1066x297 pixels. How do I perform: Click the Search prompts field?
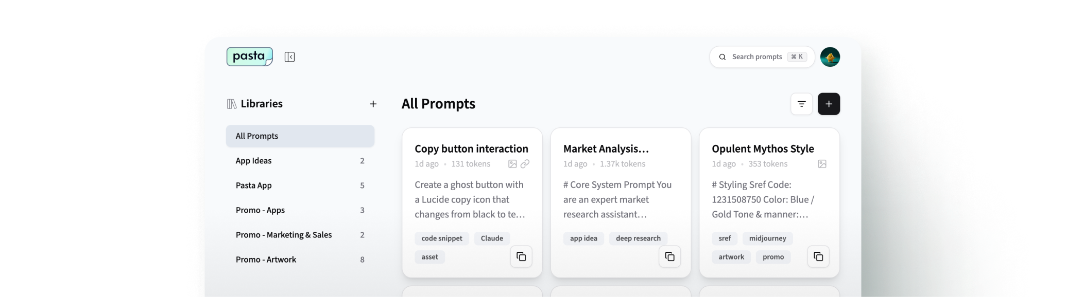pos(757,57)
